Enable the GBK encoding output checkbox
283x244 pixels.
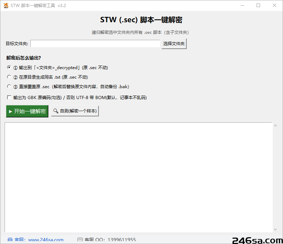[x=9, y=97]
